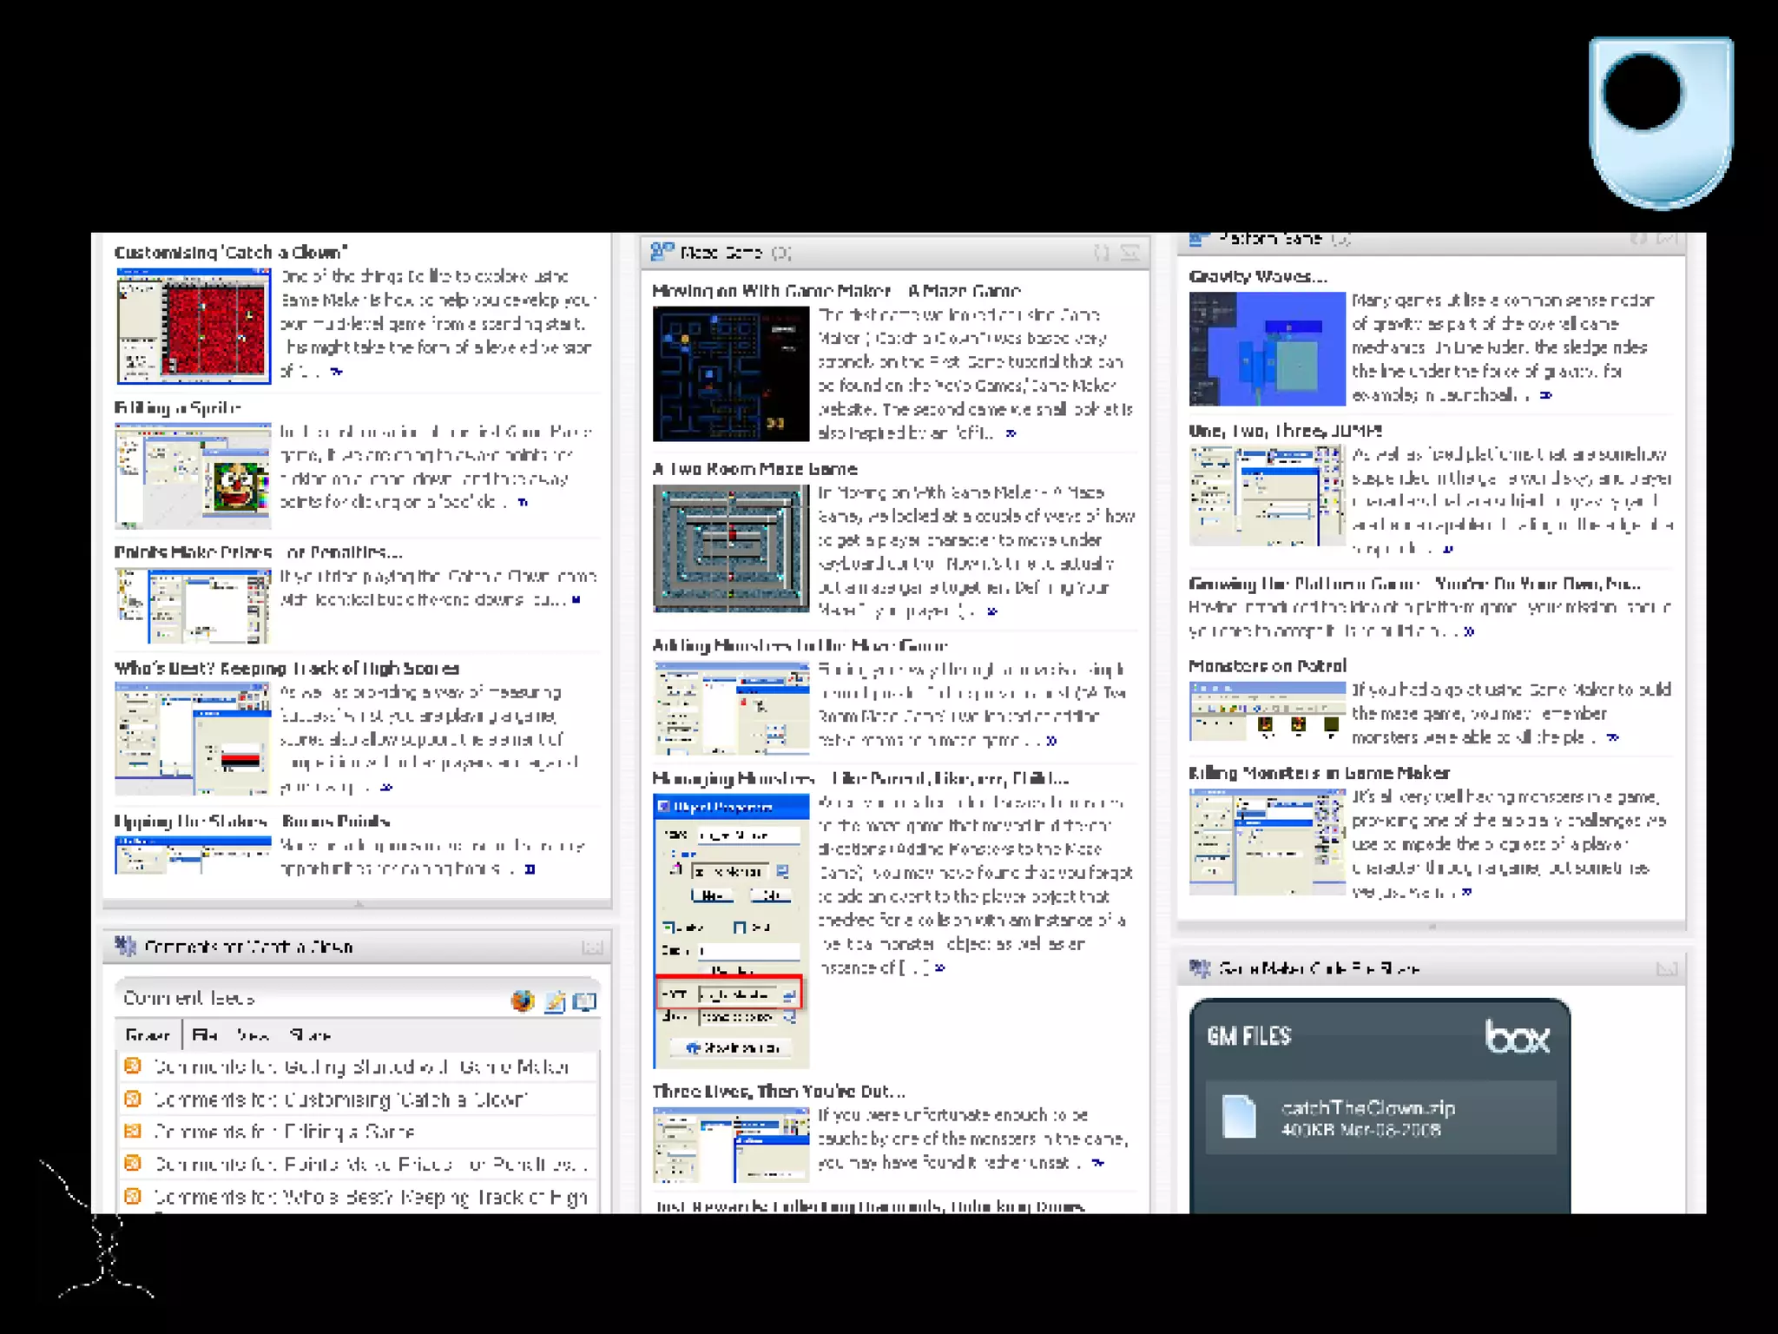Click the box logo in GM Files widget

click(x=1516, y=1036)
